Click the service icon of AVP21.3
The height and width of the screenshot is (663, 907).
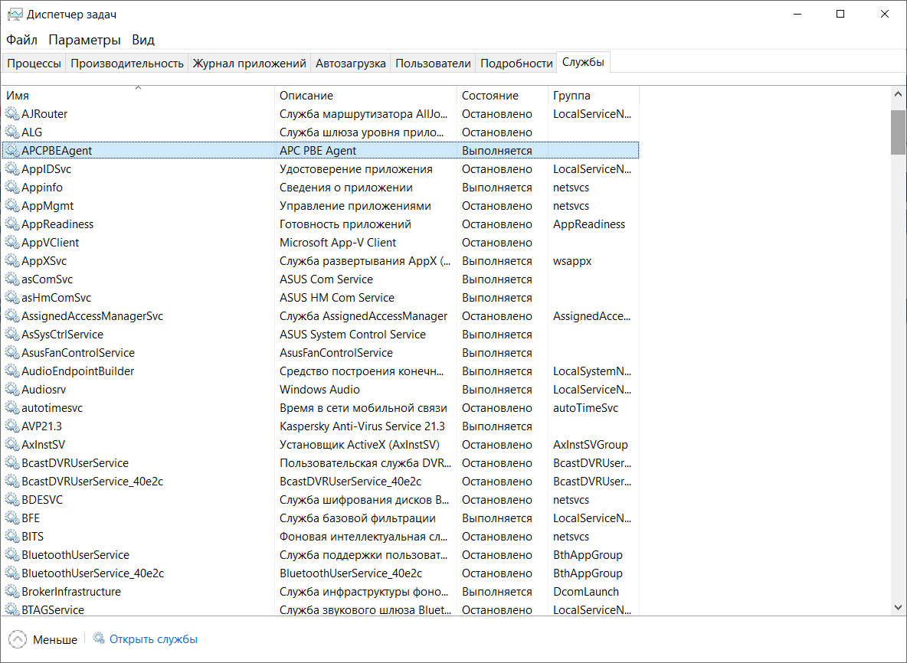[x=12, y=426]
